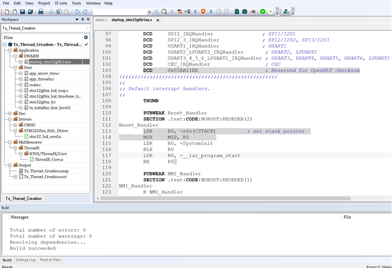Expand the CMSIS folder

coord(15,125)
